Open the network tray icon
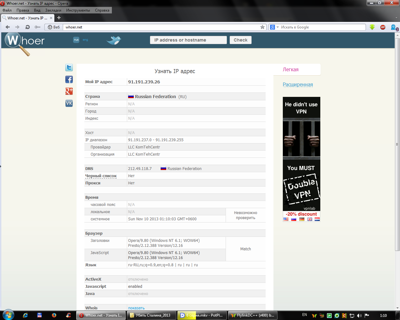 pos(352,316)
